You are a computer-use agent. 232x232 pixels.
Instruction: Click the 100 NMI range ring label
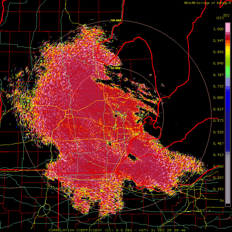coord(116,20)
